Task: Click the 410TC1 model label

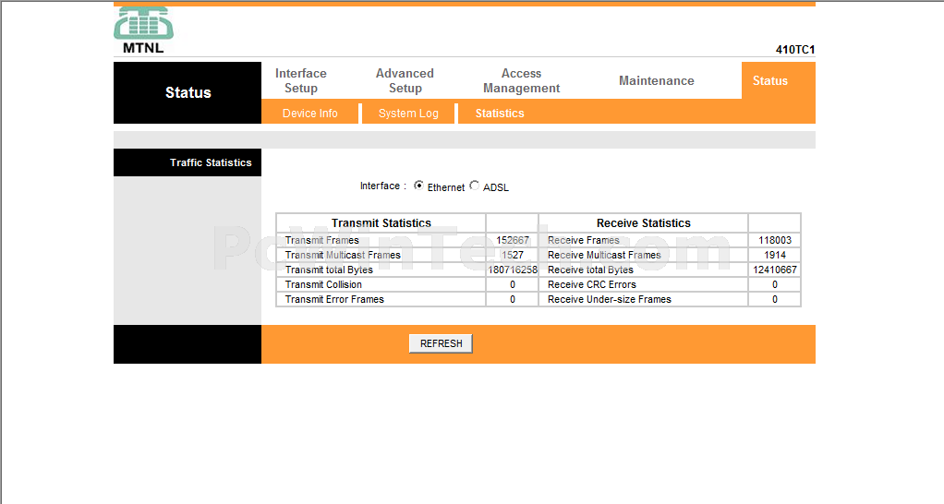Action: [x=794, y=49]
